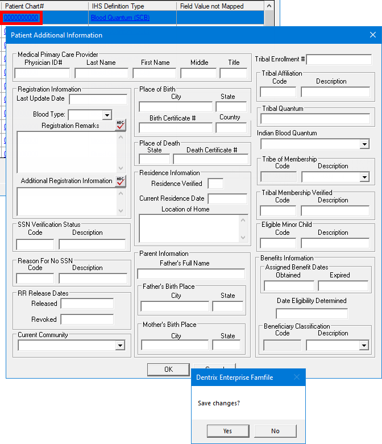Click the provider First Name field
This screenshot has height=444, width=382.
pos(154,73)
